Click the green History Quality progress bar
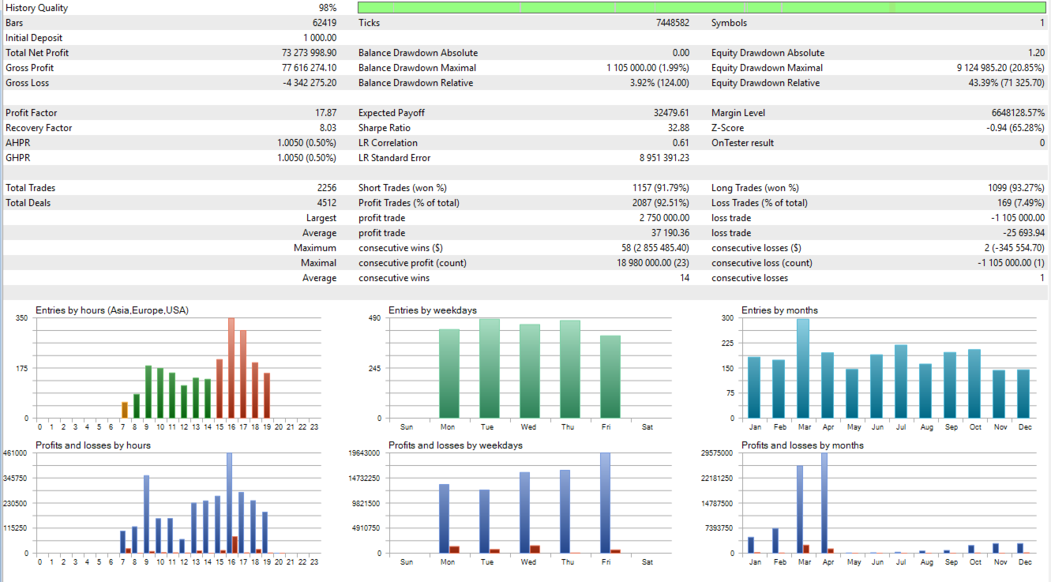The image size is (1051, 582). tap(701, 8)
